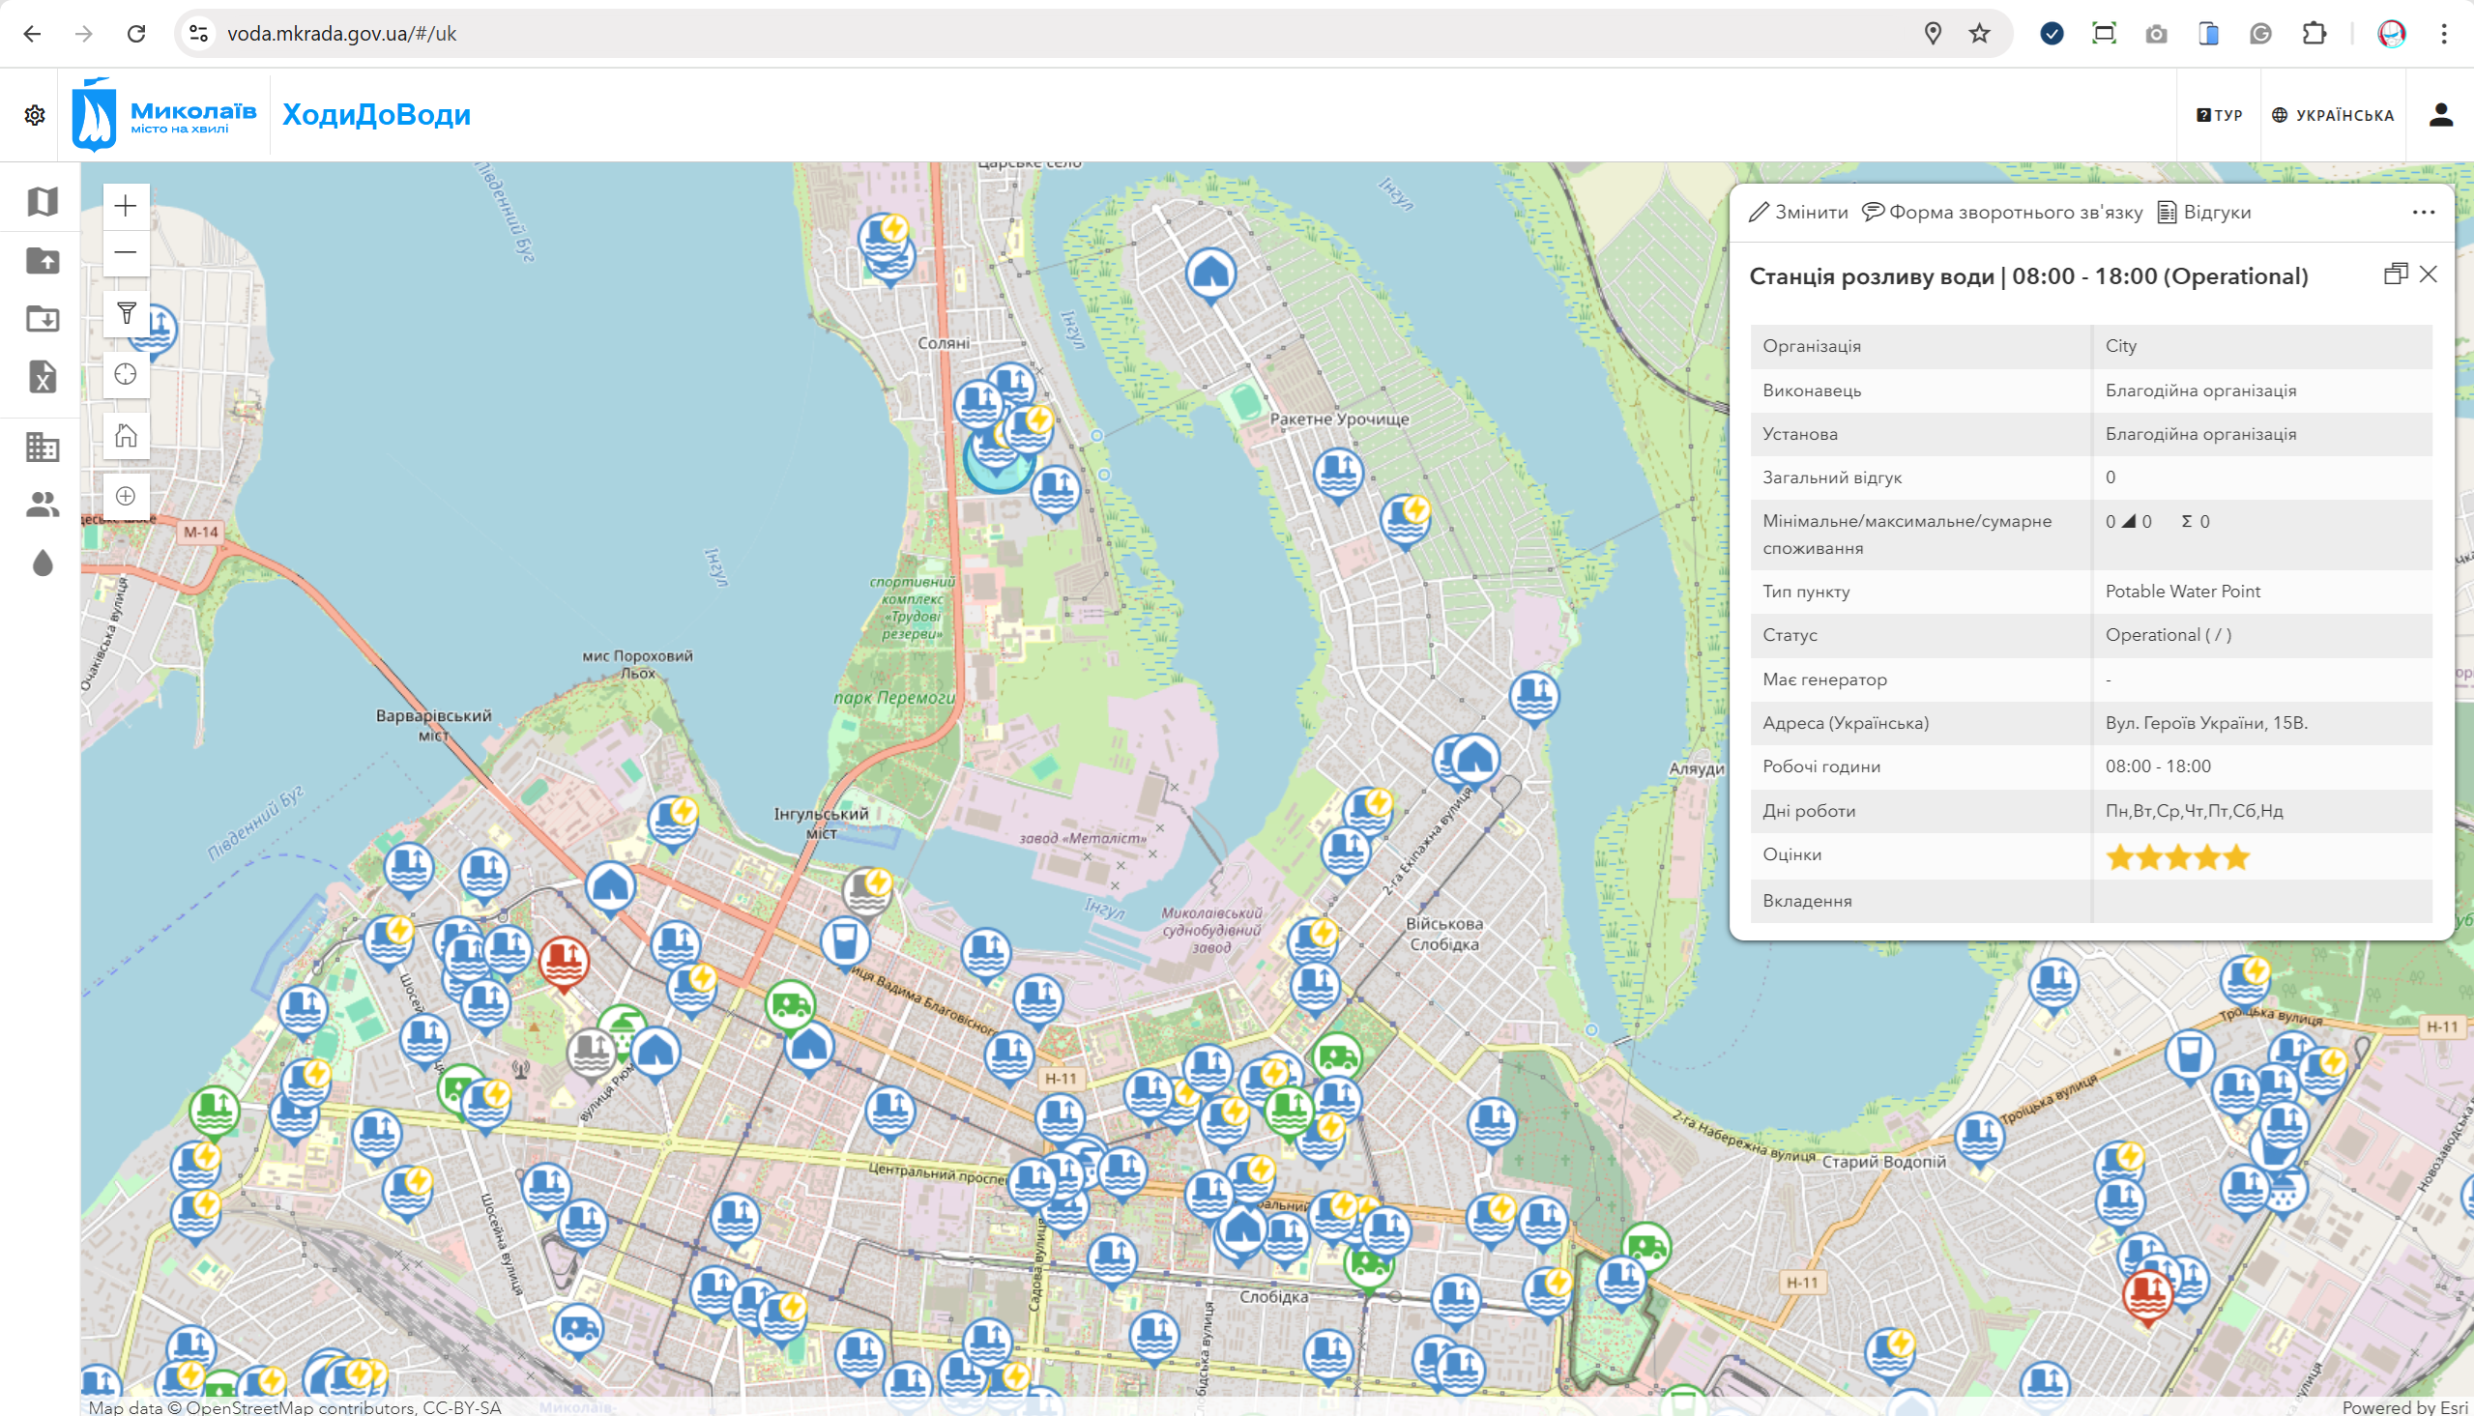Click the add-feature plus-circle tool on map
2474x1416 pixels.
click(126, 496)
